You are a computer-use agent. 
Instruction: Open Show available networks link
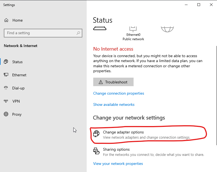(x=114, y=104)
